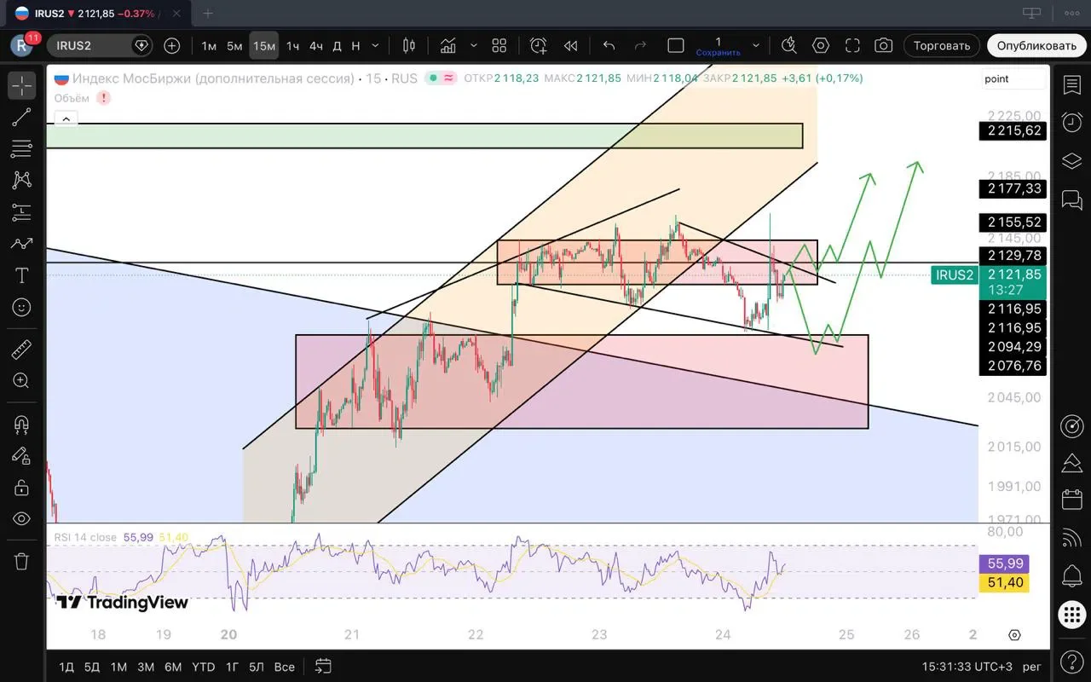
Task: Switch to the 5м timeframe
Action: click(x=234, y=45)
